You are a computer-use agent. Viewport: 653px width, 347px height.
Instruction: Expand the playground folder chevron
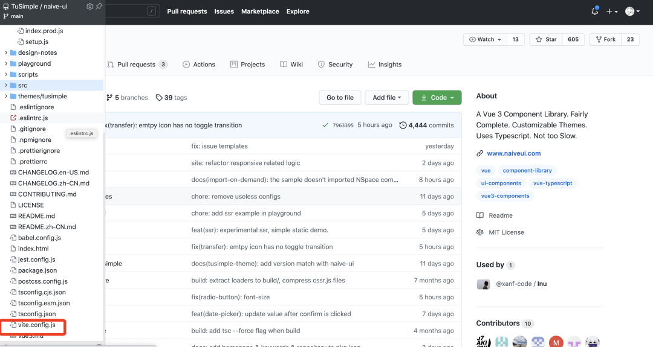tap(6, 63)
